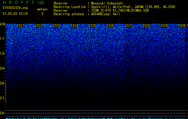Click the 2329 time marker

(164, 26)
